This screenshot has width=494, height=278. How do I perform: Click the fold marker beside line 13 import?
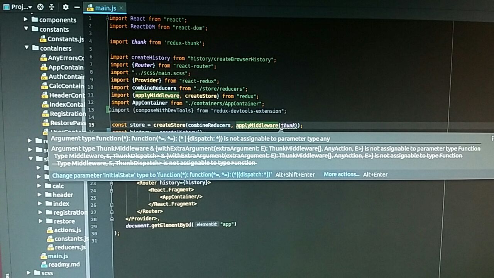109,110
